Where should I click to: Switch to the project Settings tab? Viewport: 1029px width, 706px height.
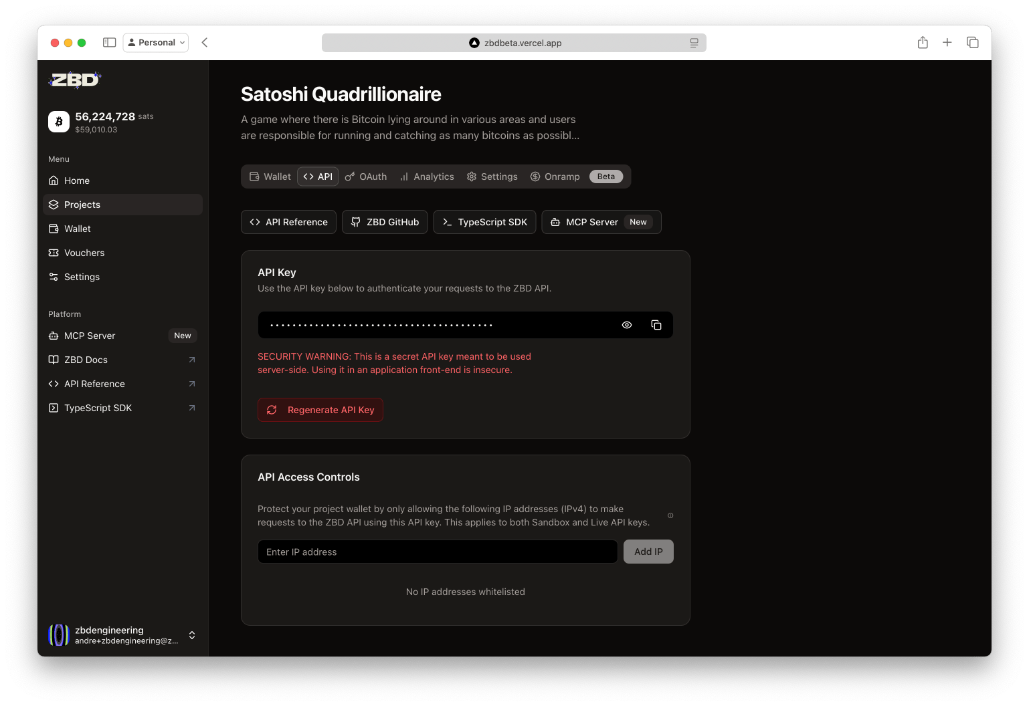click(492, 176)
